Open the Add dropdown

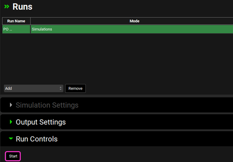[31, 89]
